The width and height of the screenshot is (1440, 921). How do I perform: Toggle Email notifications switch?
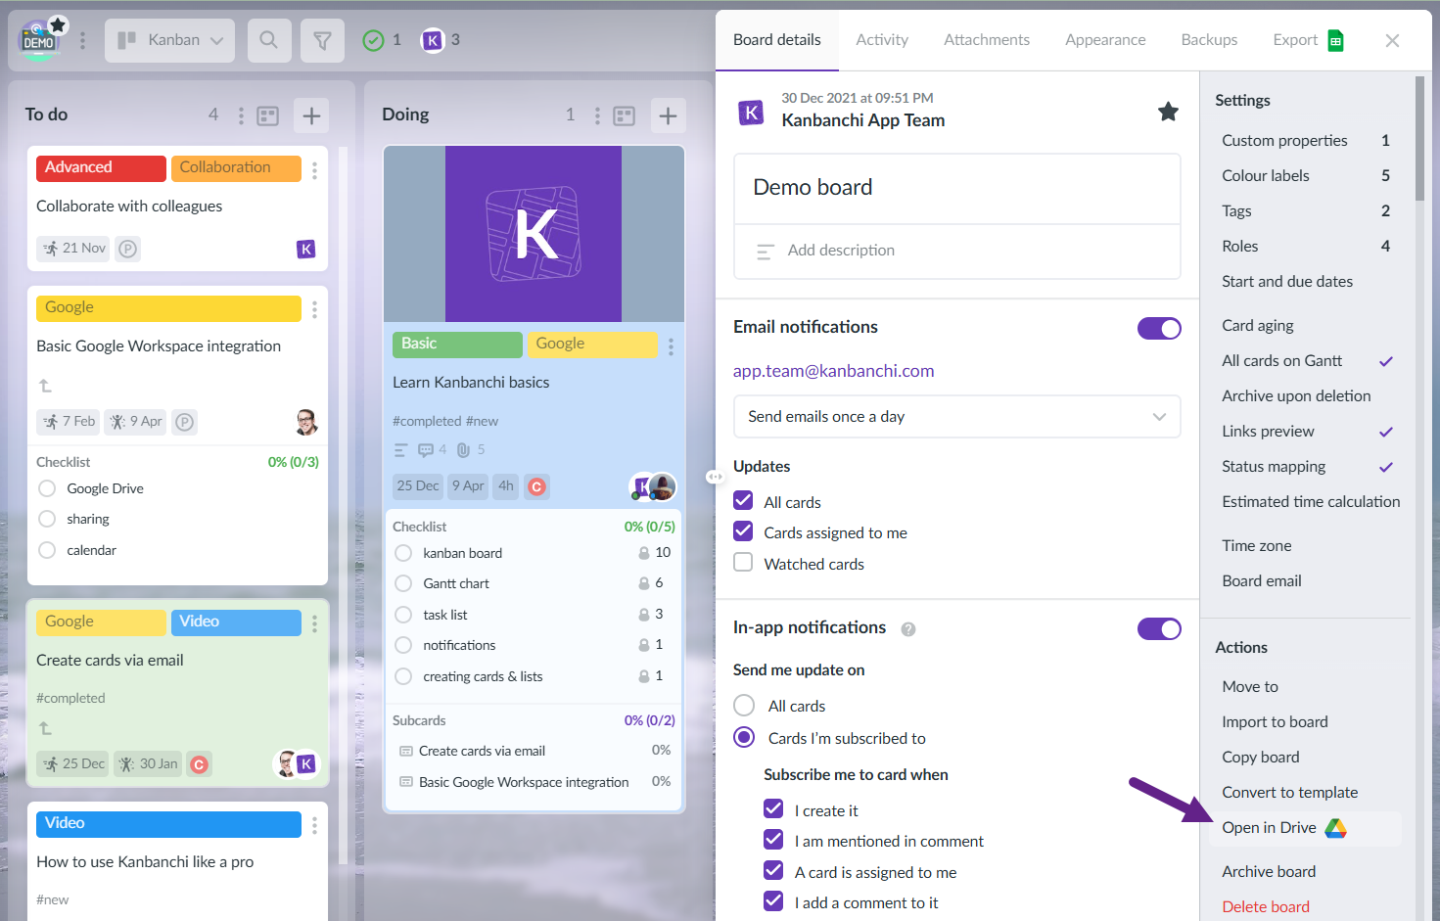coord(1159,328)
